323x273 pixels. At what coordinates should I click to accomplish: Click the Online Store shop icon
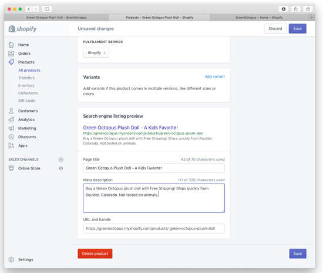click(x=11, y=168)
